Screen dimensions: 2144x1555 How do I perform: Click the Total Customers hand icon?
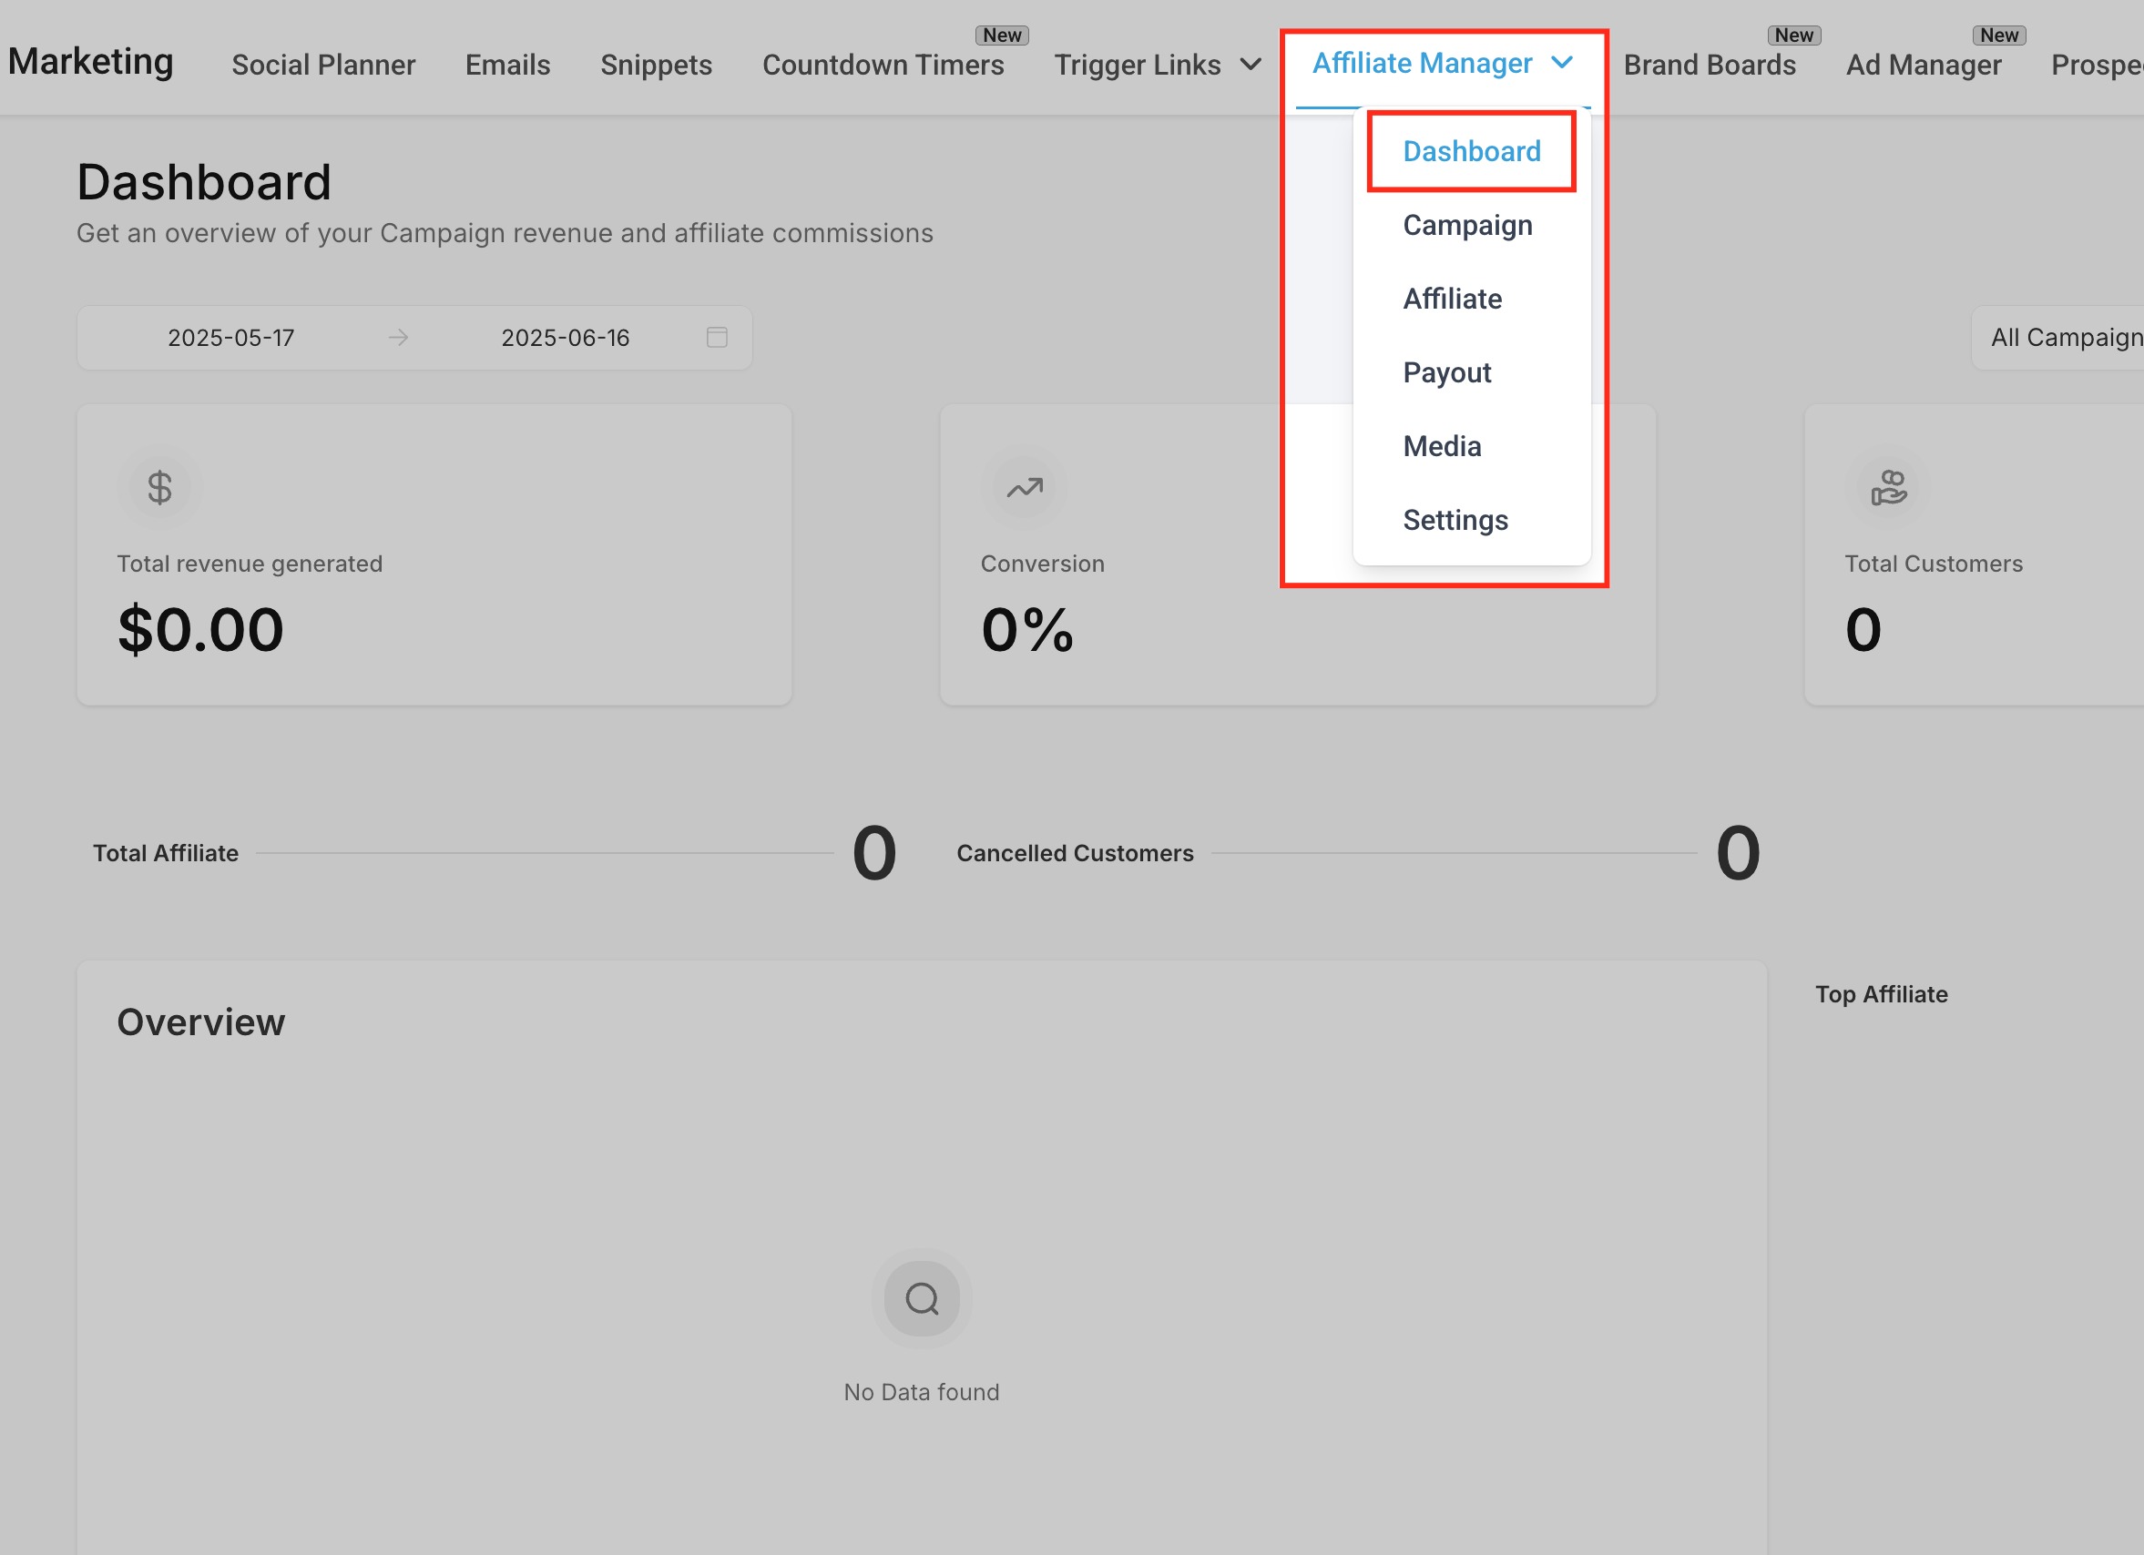pyautogui.click(x=1888, y=487)
